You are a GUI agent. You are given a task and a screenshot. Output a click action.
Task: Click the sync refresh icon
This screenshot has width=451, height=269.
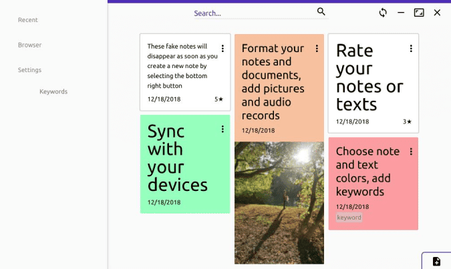click(383, 13)
